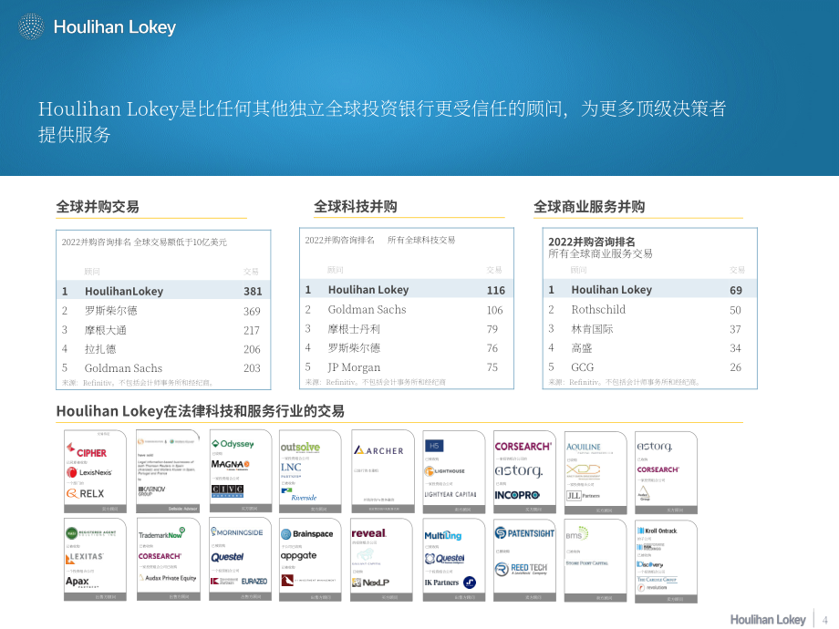This screenshot has width=839, height=629.
Task: Select the 全球并购交易 heading
Action: coord(98,206)
